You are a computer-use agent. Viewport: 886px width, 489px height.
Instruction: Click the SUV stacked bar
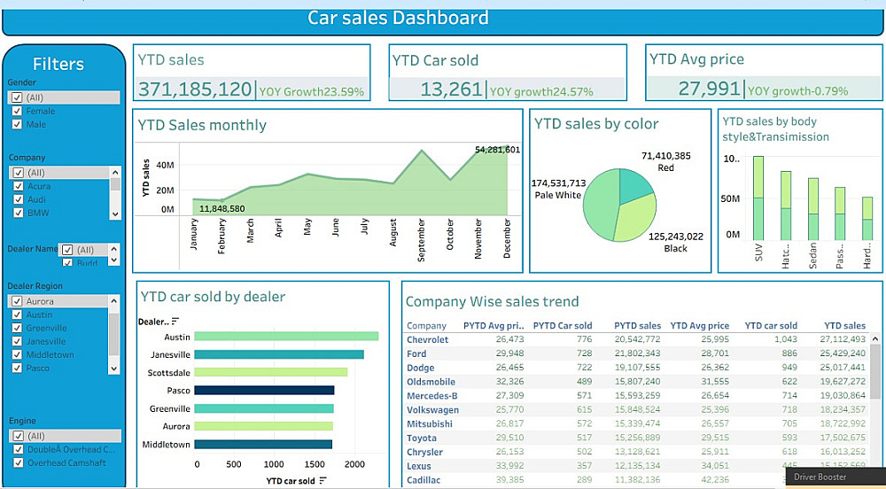click(x=758, y=198)
